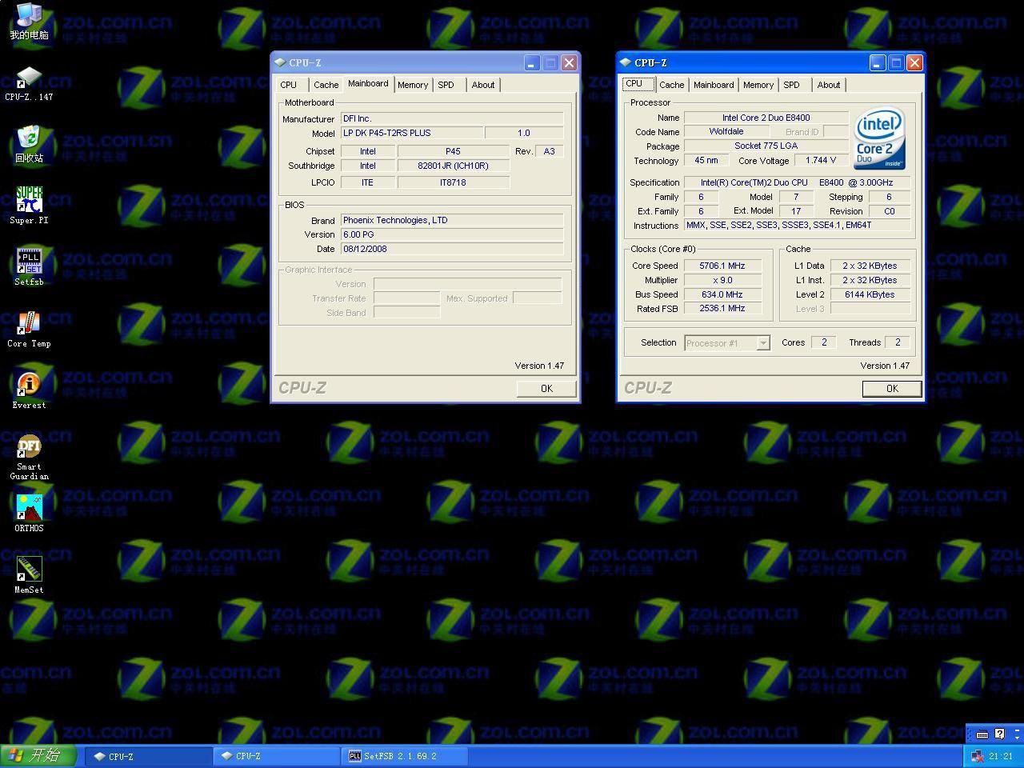This screenshot has width=1024, height=768.
Task: Click the instructions list starting with MMX
Action: click(x=797, y=226)
